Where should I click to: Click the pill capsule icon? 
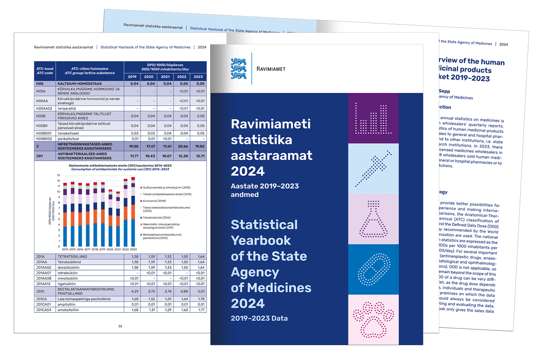coord(373,269)
